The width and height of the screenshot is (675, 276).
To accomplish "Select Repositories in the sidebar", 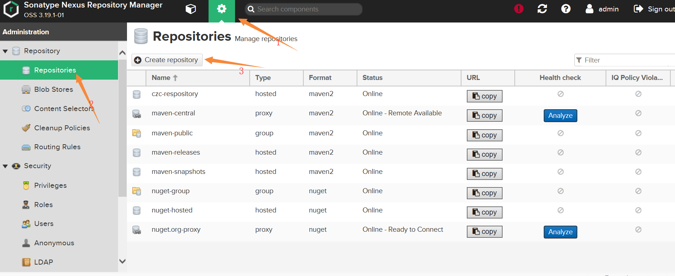I will (x=59, y=70).
